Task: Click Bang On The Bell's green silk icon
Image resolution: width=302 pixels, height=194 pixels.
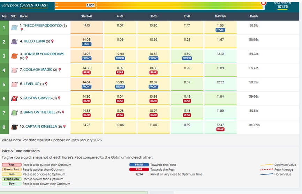Action: [14, 113]
